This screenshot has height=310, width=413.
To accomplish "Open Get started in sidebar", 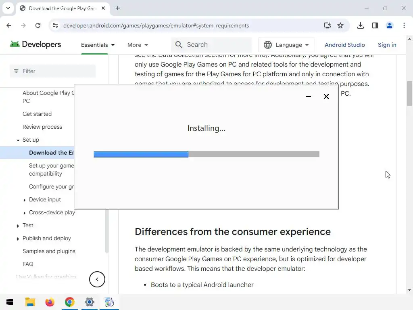I will tap(37, 114).
